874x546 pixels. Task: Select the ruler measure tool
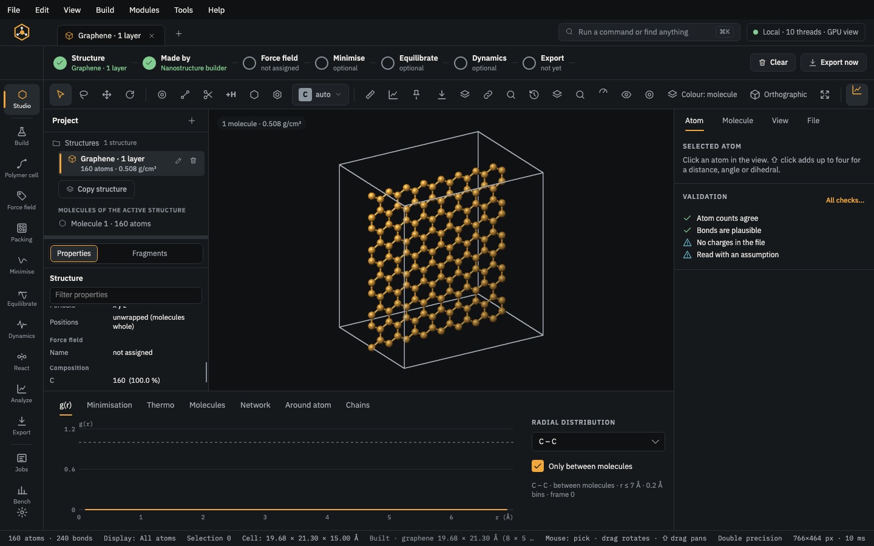pos(370,95)
